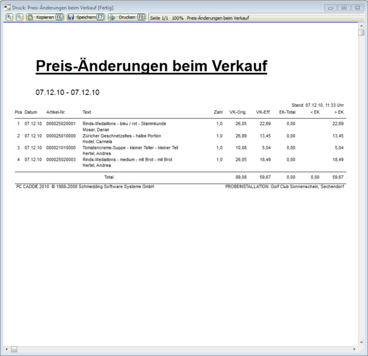Click the 'Text' column header
Image resolution: width=368 pixels, height=356 pixels.
[x=87, y=112]
